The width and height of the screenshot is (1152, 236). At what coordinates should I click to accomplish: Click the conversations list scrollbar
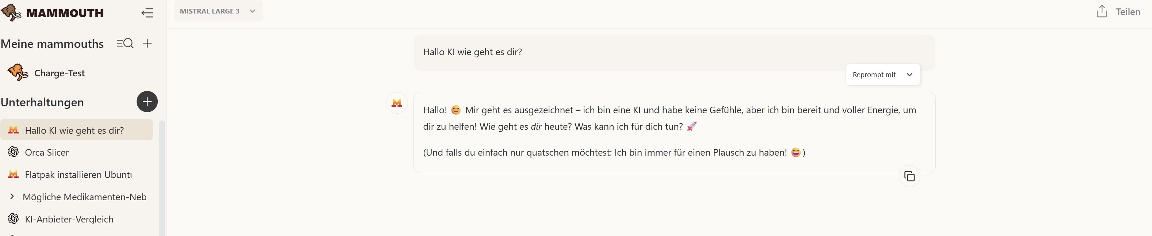[x=162, y=179]
